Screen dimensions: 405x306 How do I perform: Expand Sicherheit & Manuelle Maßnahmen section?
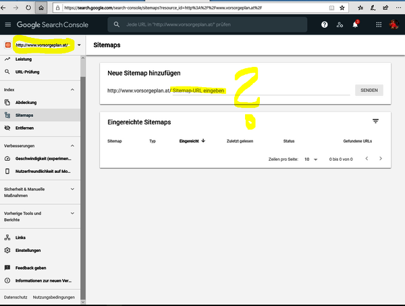[73, 189]
